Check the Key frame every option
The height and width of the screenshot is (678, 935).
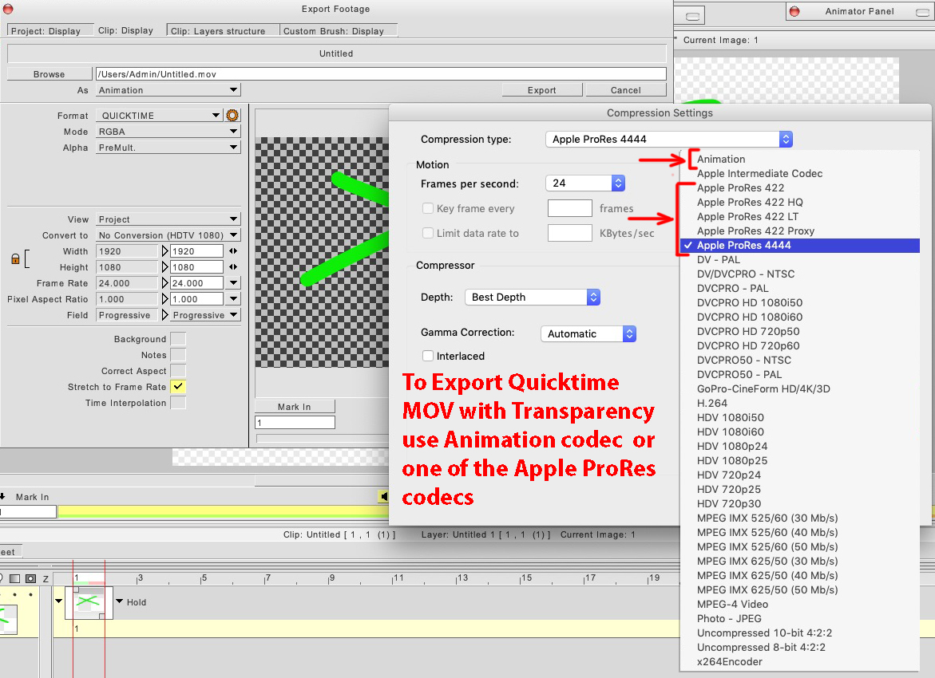pos(427,208)
